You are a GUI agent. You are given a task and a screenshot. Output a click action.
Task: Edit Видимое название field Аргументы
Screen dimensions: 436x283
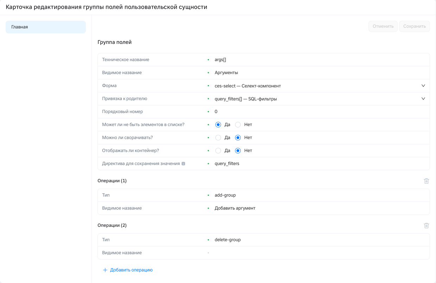click(320, 73)
